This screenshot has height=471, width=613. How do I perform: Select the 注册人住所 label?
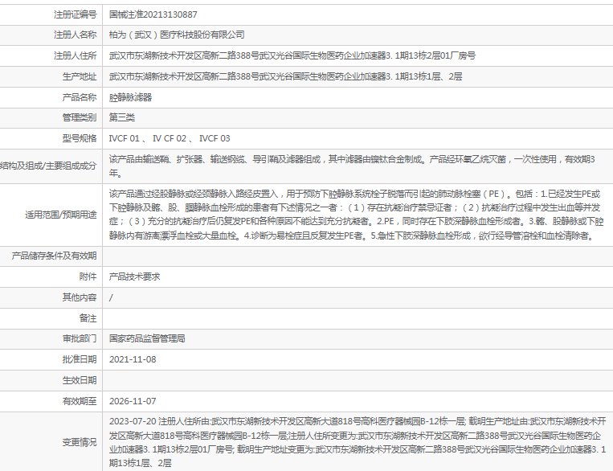click(x=75, y=55)
